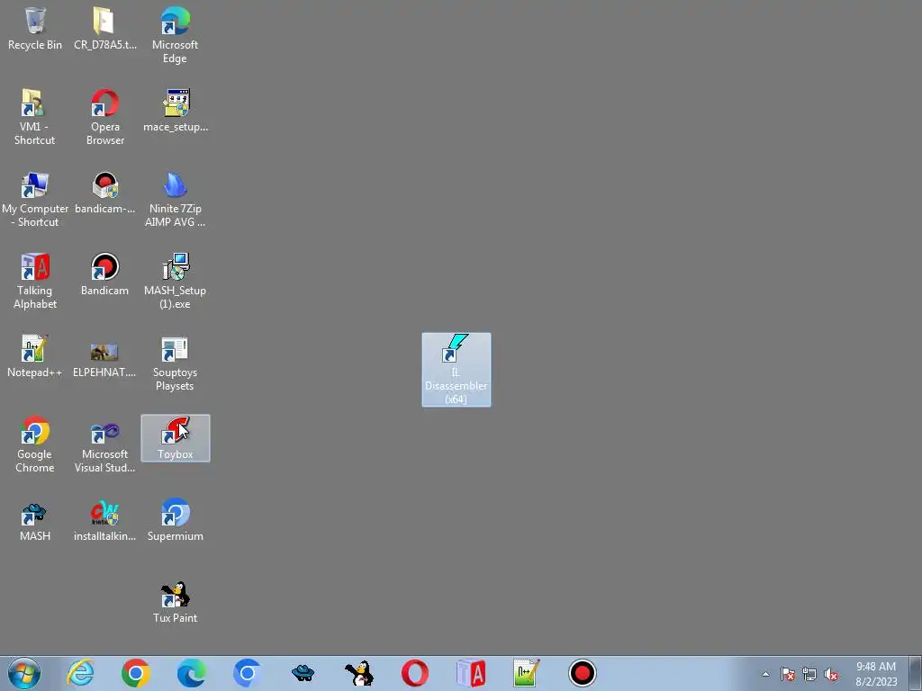922x691 pixels.
Task: Select the mace_setup installer icon
Action: [176, 111]
